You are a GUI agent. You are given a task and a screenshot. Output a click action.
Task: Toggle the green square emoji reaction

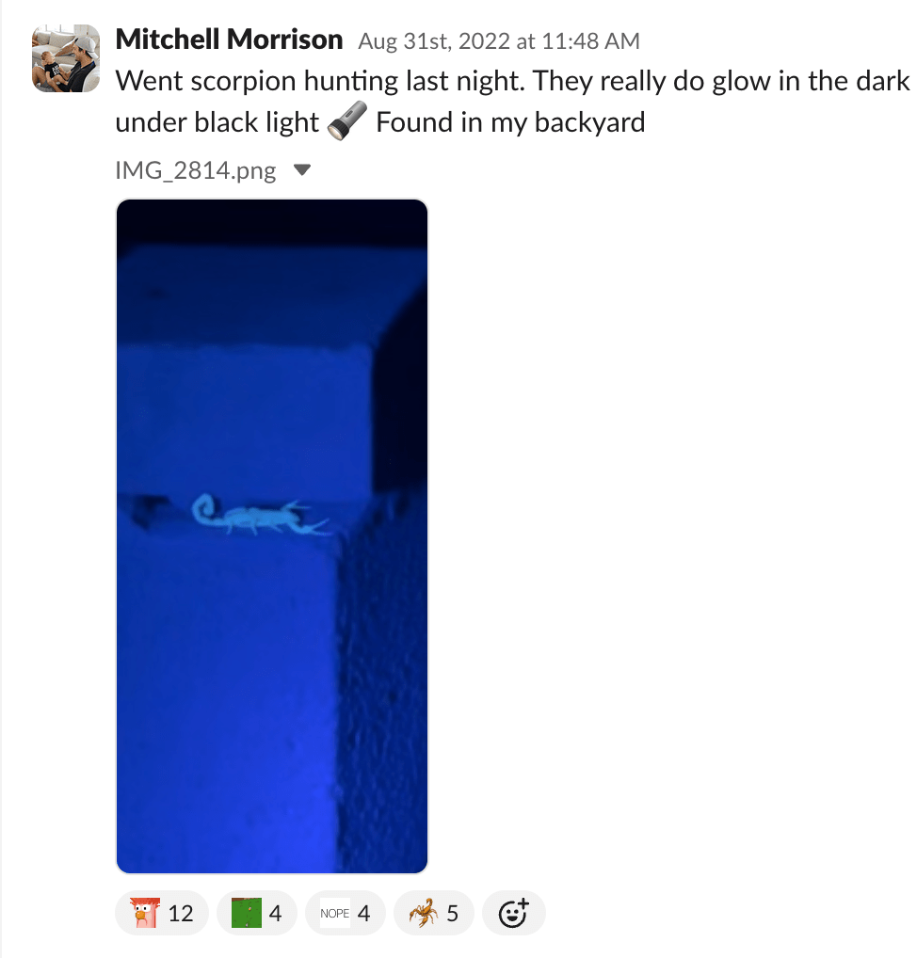257,913
